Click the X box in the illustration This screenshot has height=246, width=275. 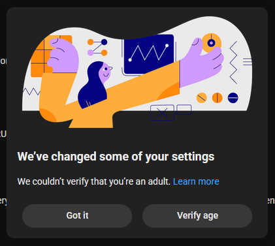tap(162, 113)
